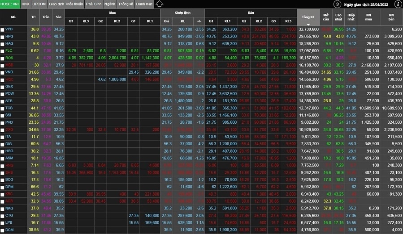Click the Mã column header
Viewport: 403px width, 234px height.
[x=13, y=17]
